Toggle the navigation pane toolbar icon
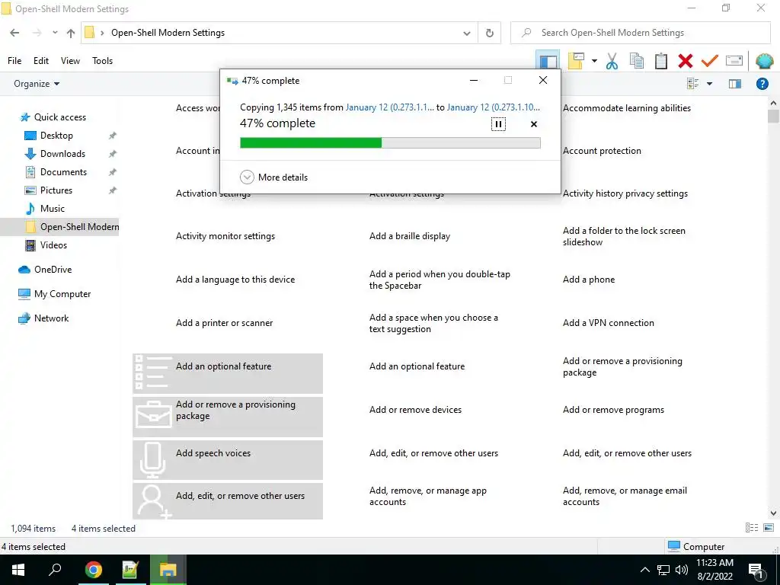780x585 pixels. coord(548,61)
